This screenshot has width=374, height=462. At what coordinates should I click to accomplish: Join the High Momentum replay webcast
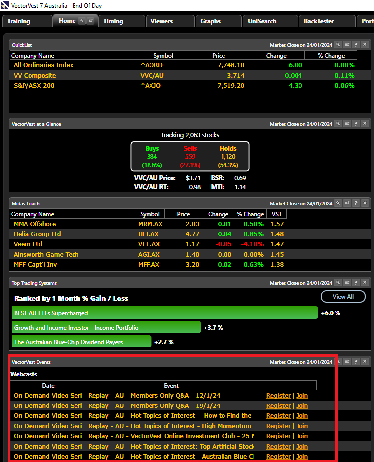pos(302,426)
